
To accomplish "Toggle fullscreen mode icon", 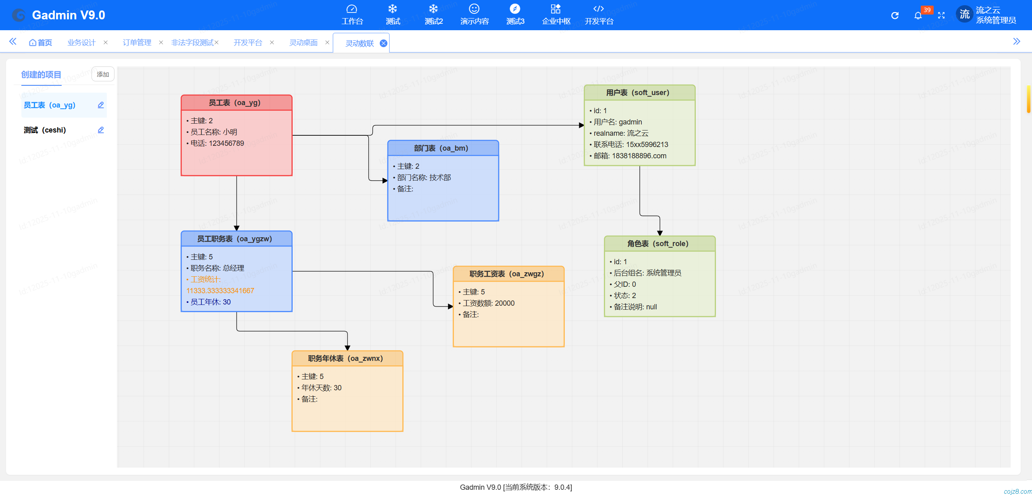I will (941, 15).
